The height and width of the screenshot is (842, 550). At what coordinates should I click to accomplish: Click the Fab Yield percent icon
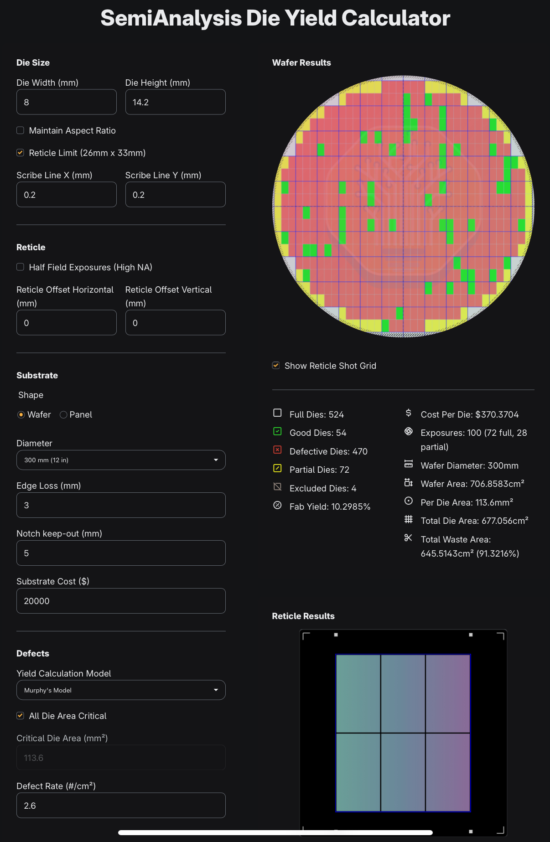coord(277,505)
